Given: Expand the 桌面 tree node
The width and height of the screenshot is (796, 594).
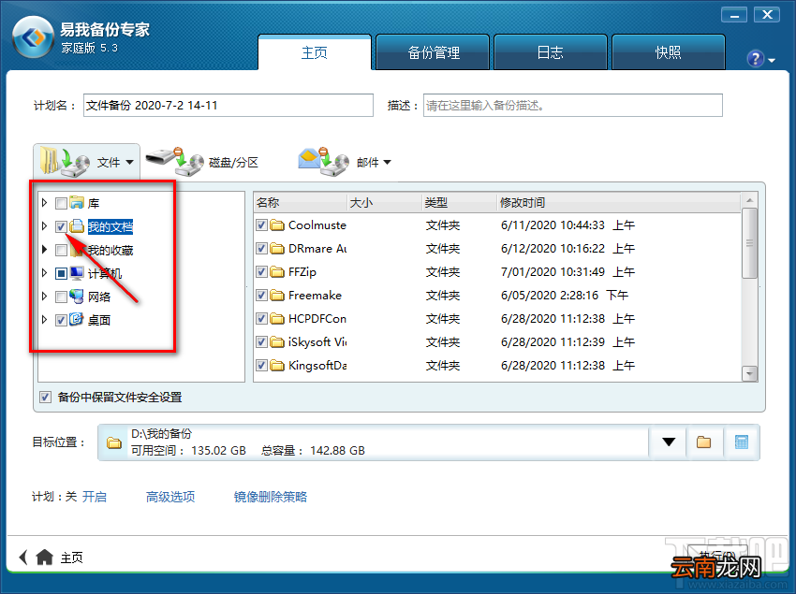Looking at the screenshot, I should [45, 320].
